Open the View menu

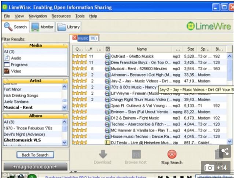click(19, 16)
